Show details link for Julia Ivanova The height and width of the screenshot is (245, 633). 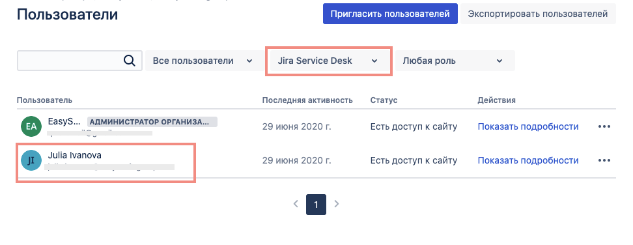pyautogui.click(x=528, y=160)
